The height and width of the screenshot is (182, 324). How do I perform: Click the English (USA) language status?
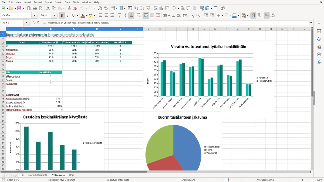tap(188, 180)
